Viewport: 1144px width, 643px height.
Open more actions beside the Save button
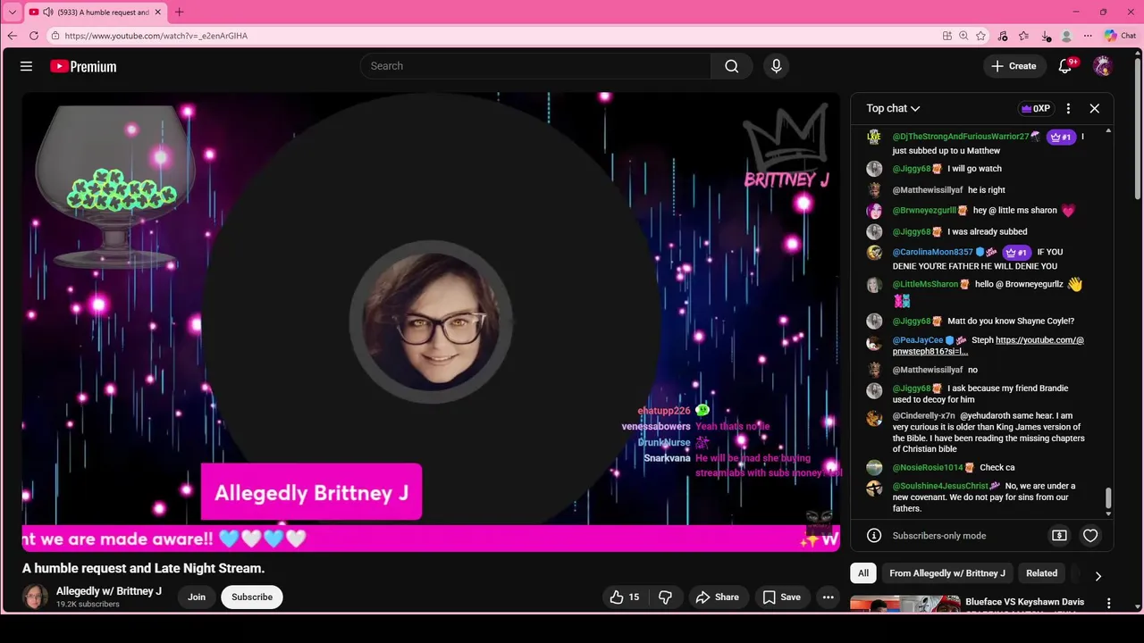click(829, 597)
